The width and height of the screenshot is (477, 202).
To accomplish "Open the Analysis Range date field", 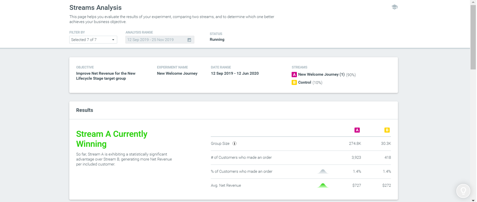I will (160, 40).
